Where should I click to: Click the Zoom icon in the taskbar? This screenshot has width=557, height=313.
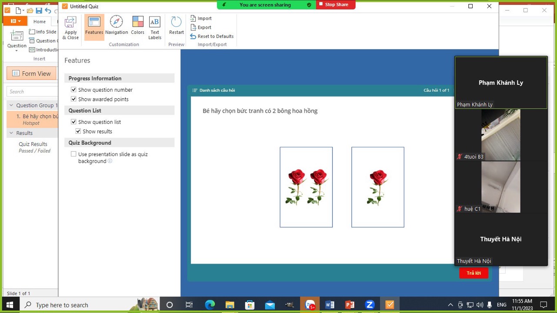pos(370,305)
